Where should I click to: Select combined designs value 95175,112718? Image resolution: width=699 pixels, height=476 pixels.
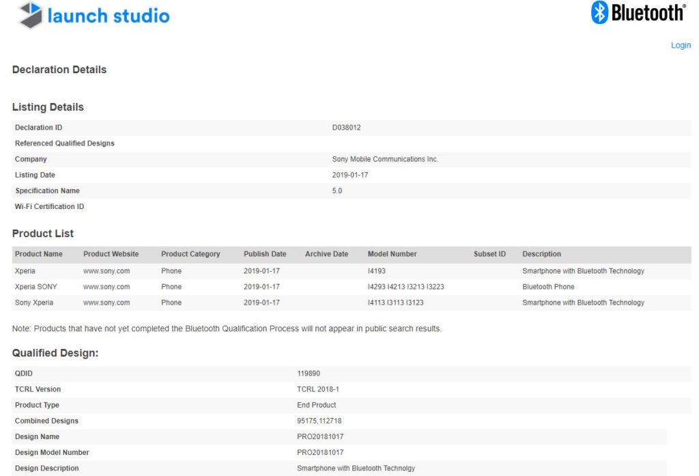(319, 421)
